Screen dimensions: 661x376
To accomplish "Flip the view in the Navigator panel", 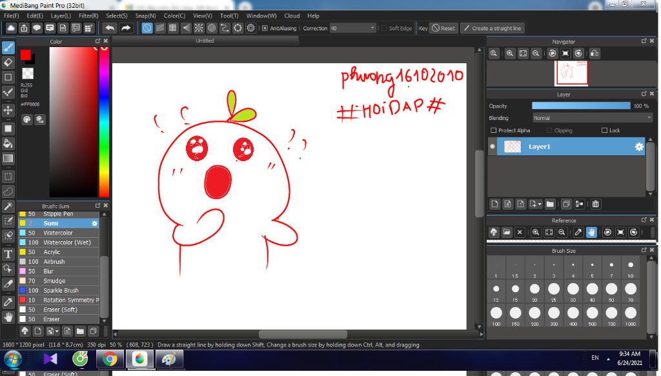I will pyautogui.click(x=595, y=54).
